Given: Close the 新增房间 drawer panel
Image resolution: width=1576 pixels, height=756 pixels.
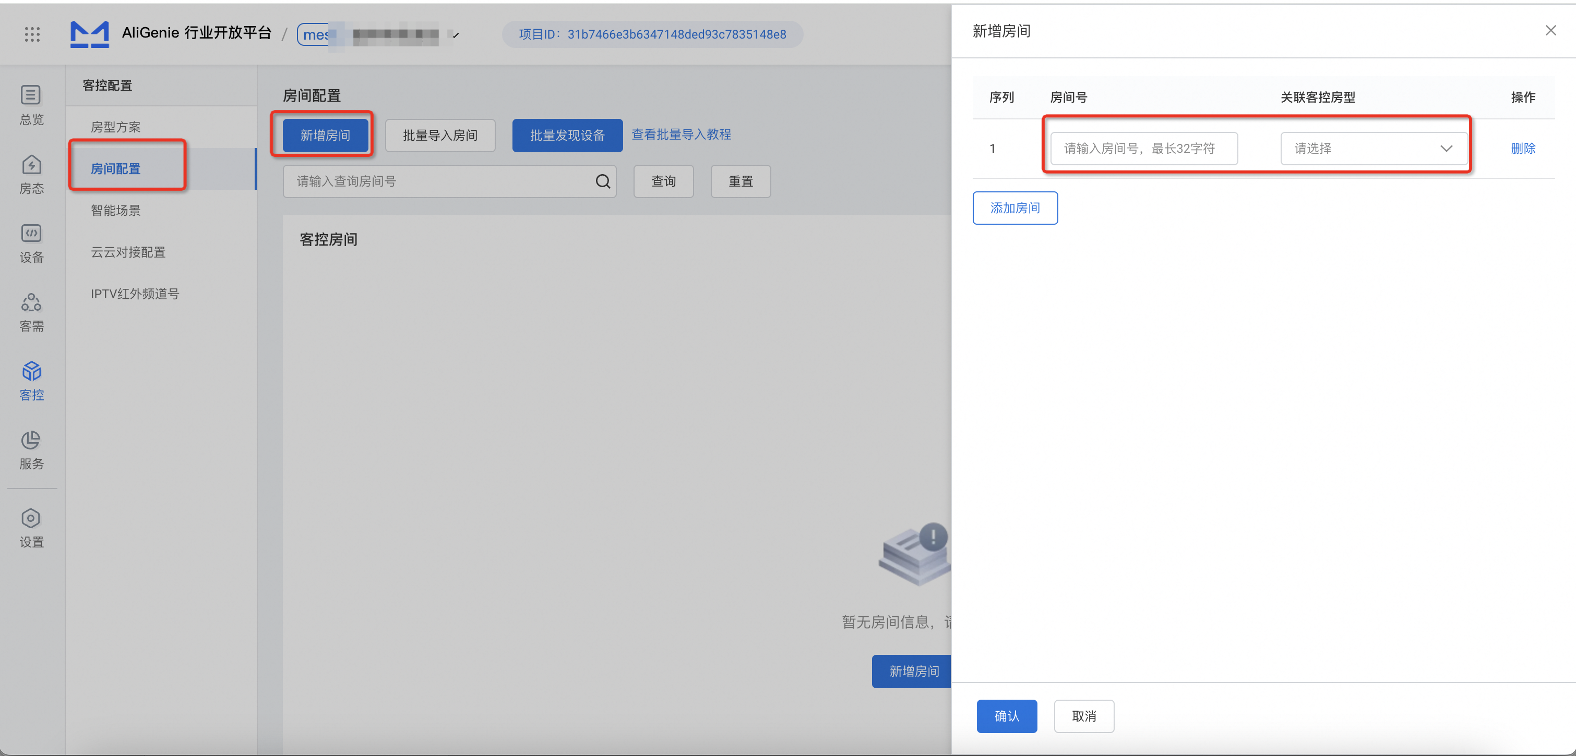Looking at the screenshot, I should (1550, 31).
